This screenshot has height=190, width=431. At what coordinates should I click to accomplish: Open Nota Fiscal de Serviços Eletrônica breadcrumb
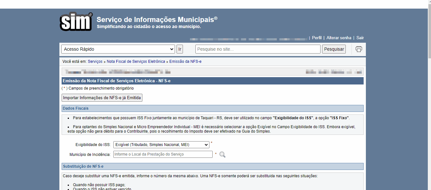(x=136, y=62)
